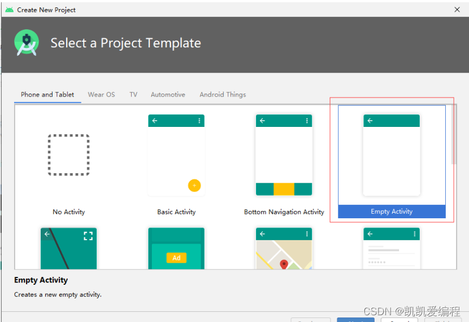Choose the Google Maps activity thumbnail
Screen dimensions: 469x322
284,248
